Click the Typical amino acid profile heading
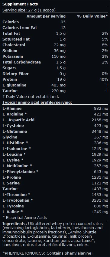 pos(37,102)
